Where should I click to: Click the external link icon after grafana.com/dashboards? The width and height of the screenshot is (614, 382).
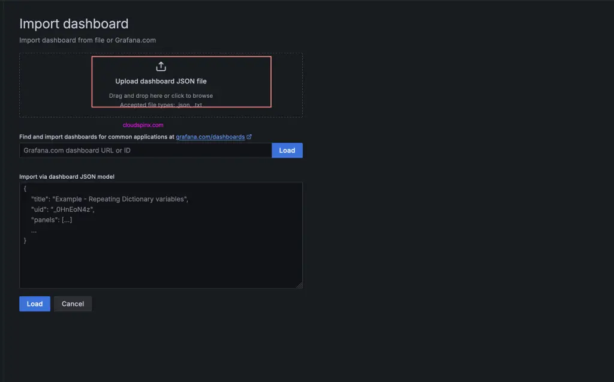249,136
